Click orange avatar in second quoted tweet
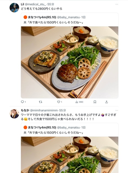Viewport: 128px width, 173px height. [x=25, y=127]
